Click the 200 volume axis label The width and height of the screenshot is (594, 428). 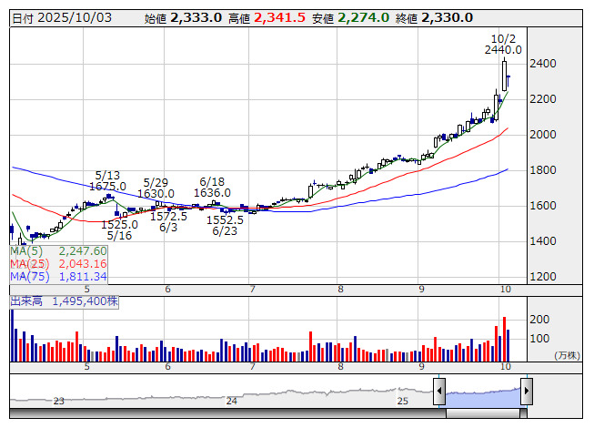(539, 320)
